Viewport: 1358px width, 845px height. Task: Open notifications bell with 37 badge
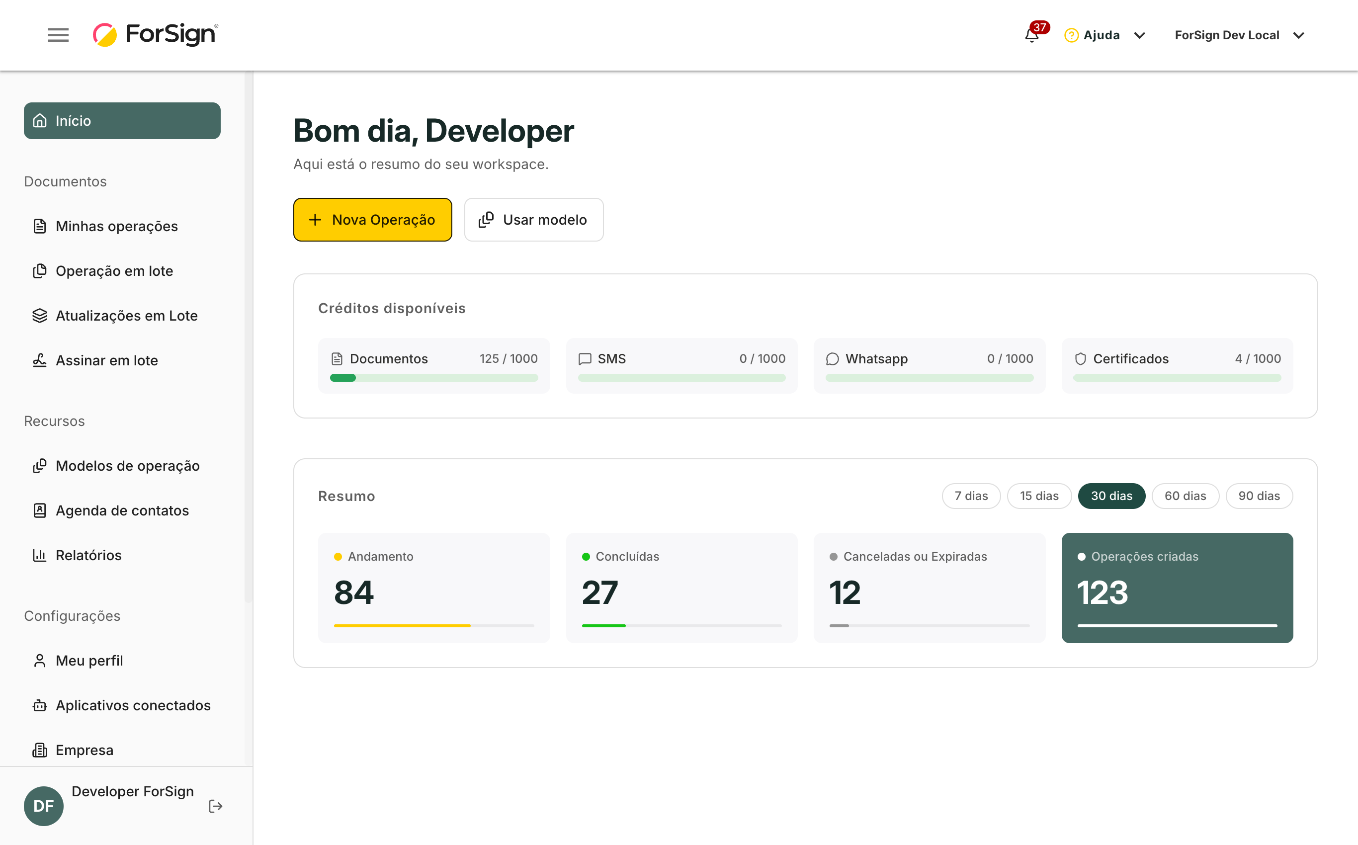tap(1032, 35)
